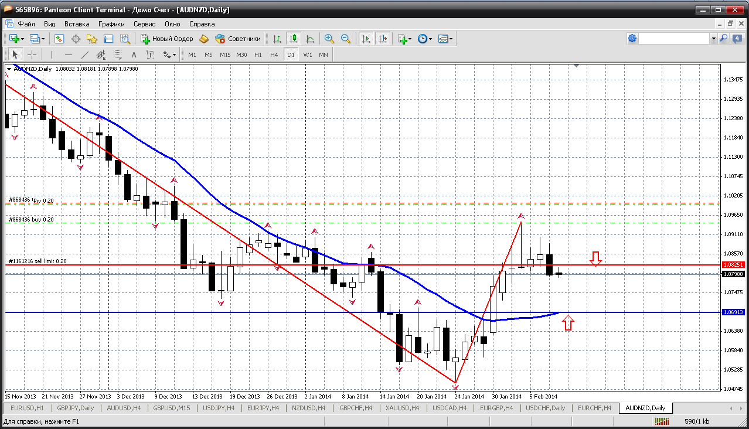Open the New Chart tool
749x429 pixels.
pos(13,39)
